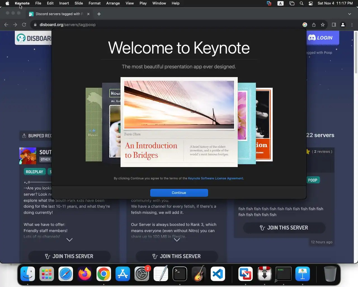358x287 pixels.
Task: Click the Google icon in address bar
Action: click(305, 25)
